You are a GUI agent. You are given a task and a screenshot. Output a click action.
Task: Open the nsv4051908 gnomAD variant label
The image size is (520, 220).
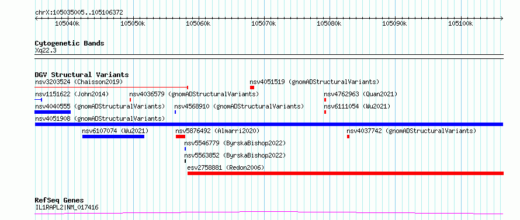100,118
